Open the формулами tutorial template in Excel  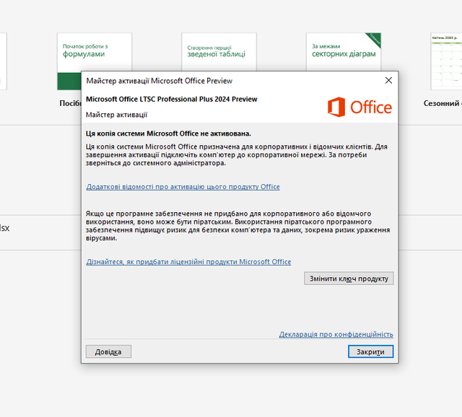95,52
